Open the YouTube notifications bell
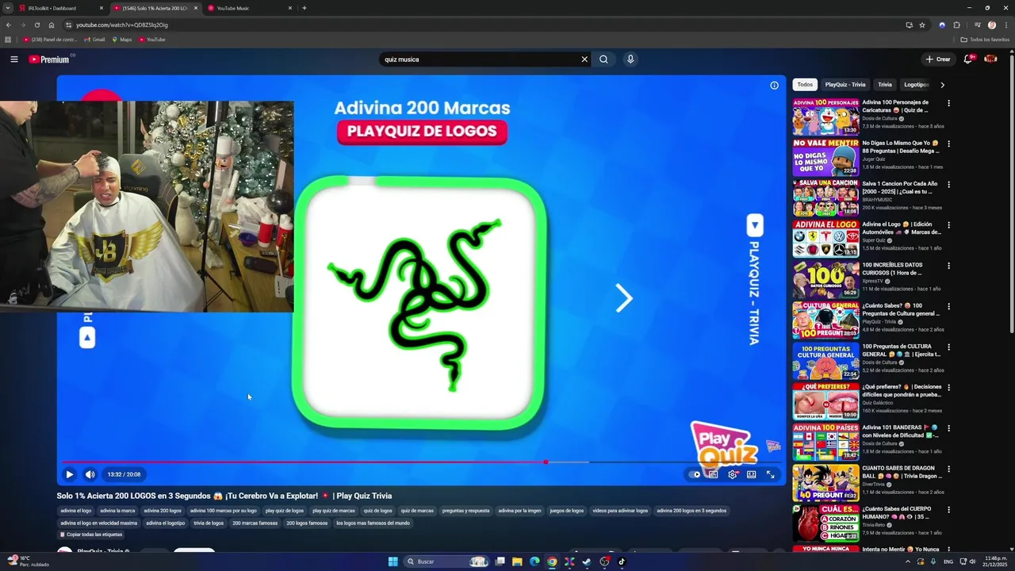 pos(968,59)
